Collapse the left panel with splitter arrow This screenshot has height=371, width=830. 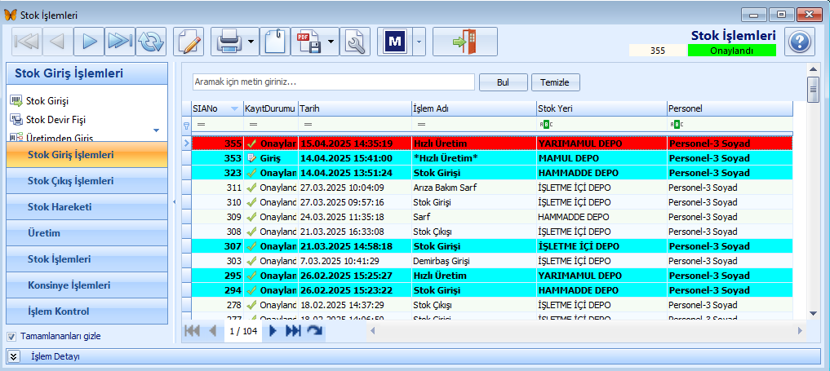click(175, 202)
